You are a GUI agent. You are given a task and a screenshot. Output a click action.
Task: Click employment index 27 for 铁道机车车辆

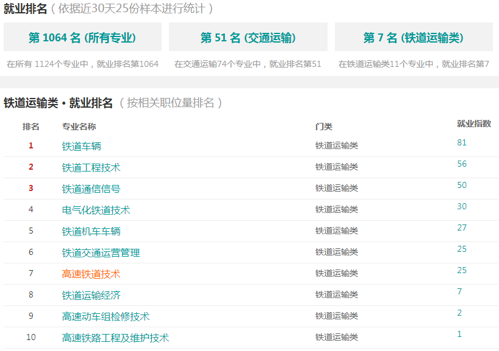pos(462,228)
